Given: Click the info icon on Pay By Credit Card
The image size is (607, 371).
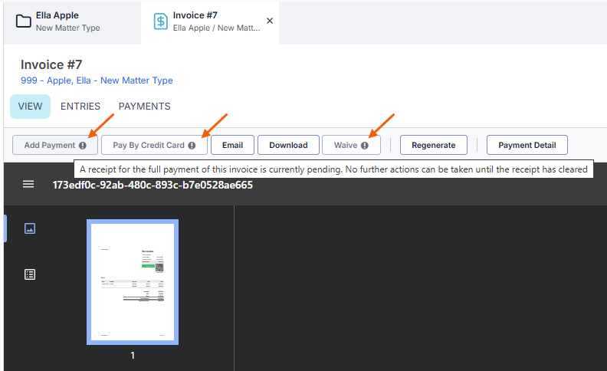Looking at the screenshot, I should pos(192,146).
